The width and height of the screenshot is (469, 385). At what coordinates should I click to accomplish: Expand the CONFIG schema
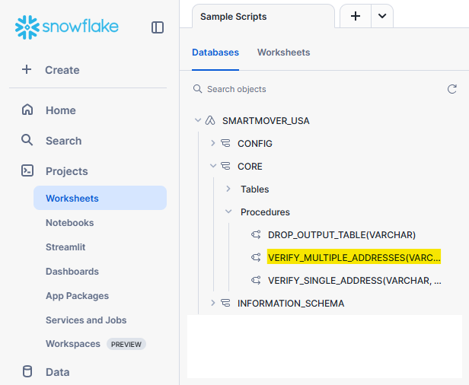tap(213, 143)
